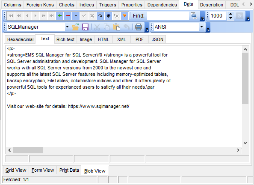Switch to Print Data view
The width and height of the screenshot is (254, 185).
pos(69,170)
